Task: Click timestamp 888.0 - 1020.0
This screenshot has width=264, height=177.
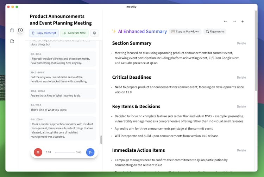Action: pyautogui.click(x=38, y=91)
